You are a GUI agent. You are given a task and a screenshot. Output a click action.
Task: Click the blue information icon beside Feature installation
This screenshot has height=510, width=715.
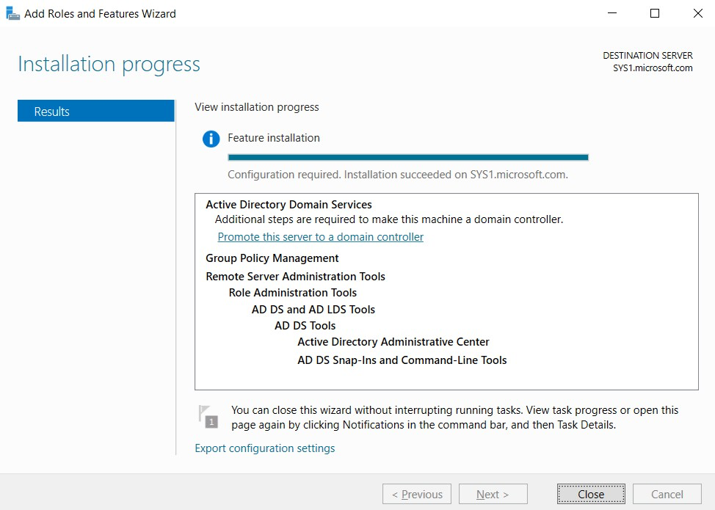pos(211,139)
